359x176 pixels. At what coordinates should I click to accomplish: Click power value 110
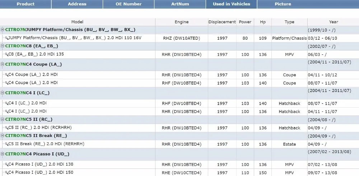tap(245, 173)
